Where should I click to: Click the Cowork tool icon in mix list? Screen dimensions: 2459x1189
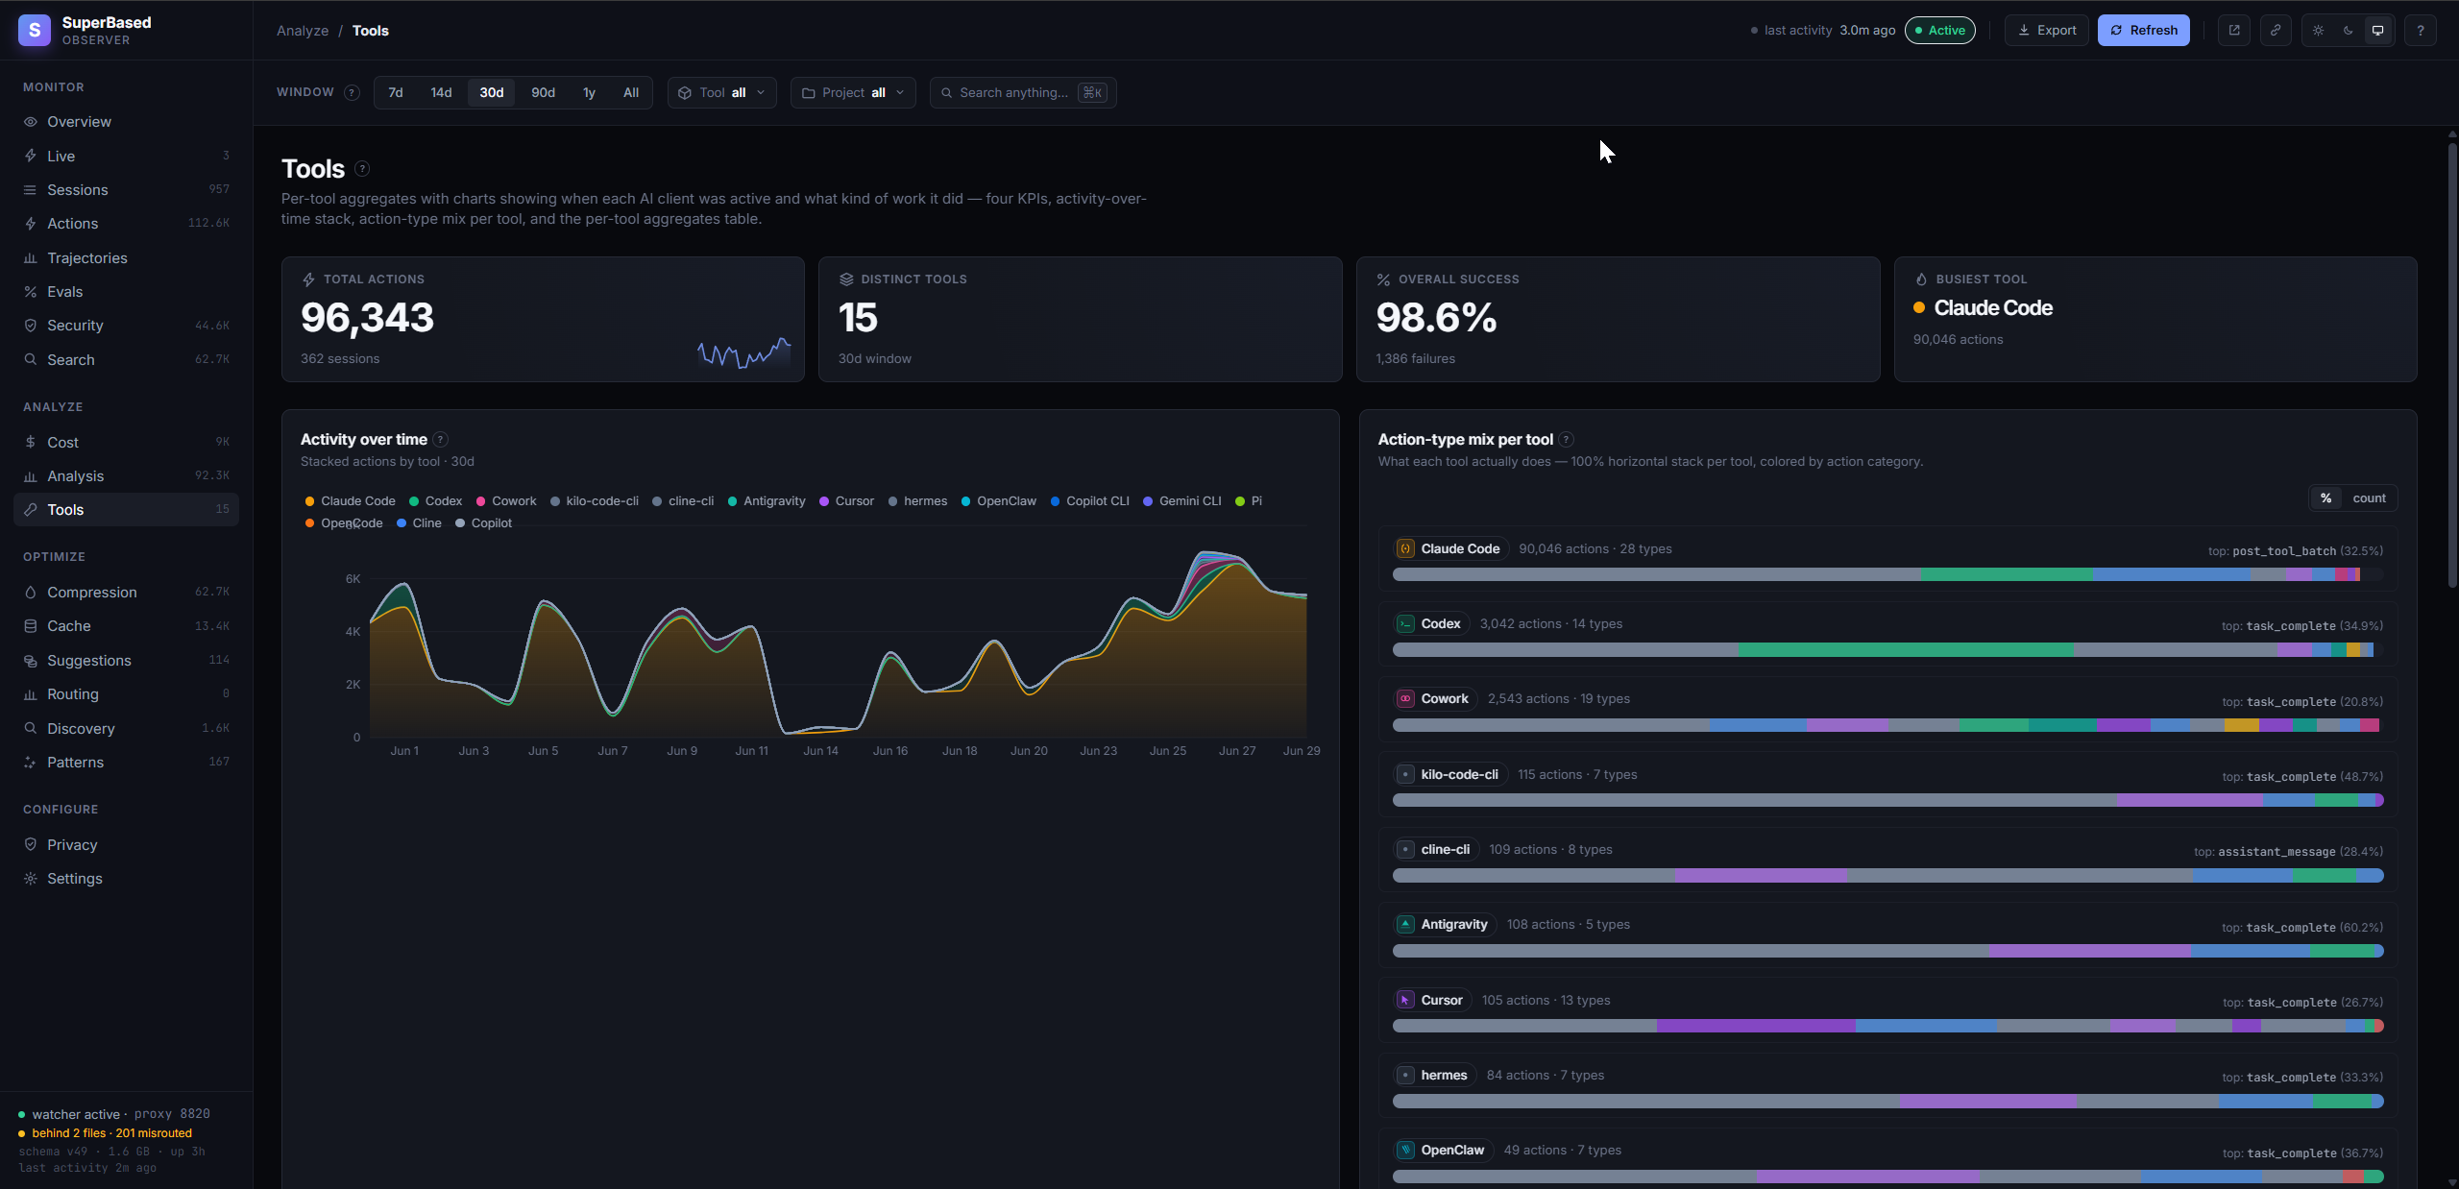(x=1405, y=698)
